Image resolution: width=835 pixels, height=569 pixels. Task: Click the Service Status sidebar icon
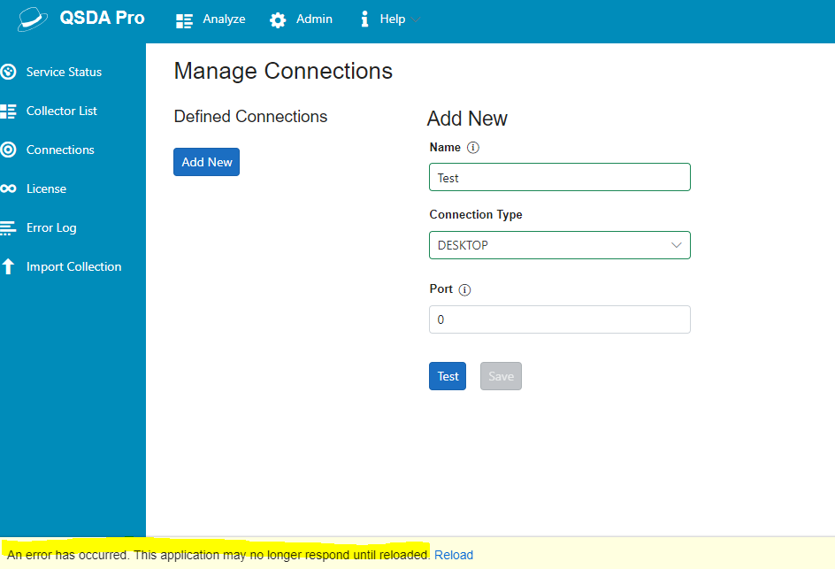(9, 72)
